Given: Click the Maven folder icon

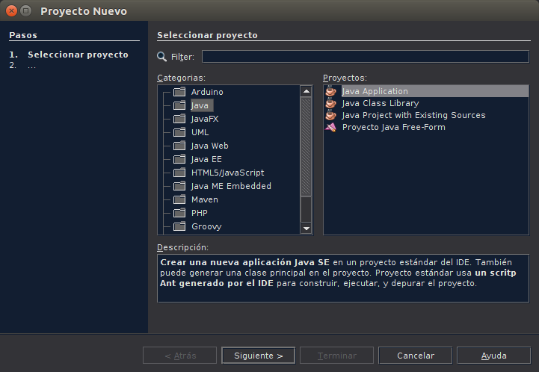Looking at the screenshot, I should coord(179,199).
